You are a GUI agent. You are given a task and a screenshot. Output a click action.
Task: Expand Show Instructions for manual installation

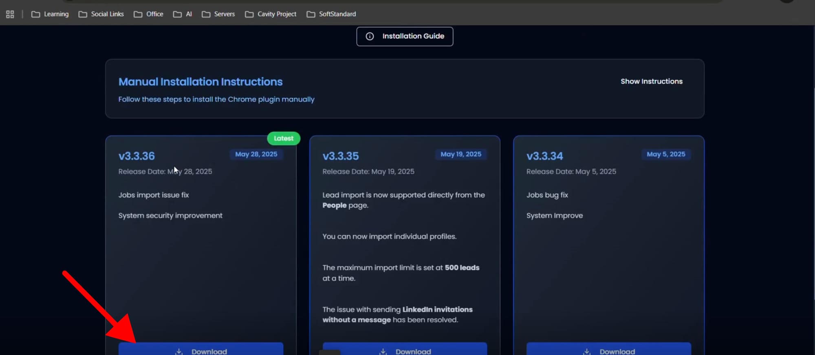coord(652,82)
